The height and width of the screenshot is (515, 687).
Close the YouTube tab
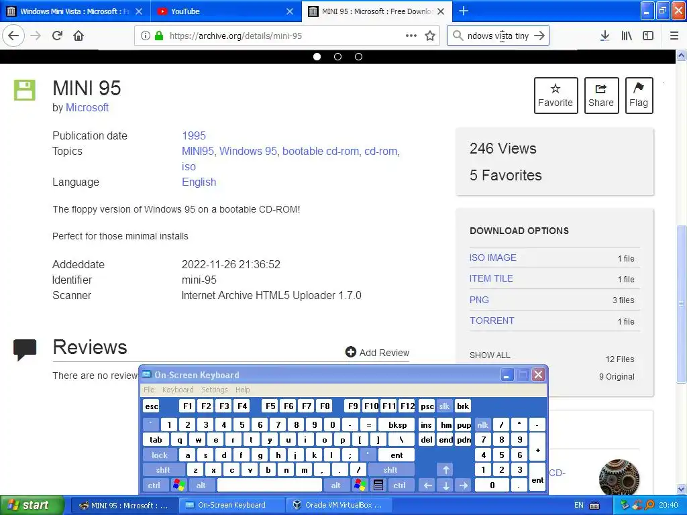[x=290, y=11]
